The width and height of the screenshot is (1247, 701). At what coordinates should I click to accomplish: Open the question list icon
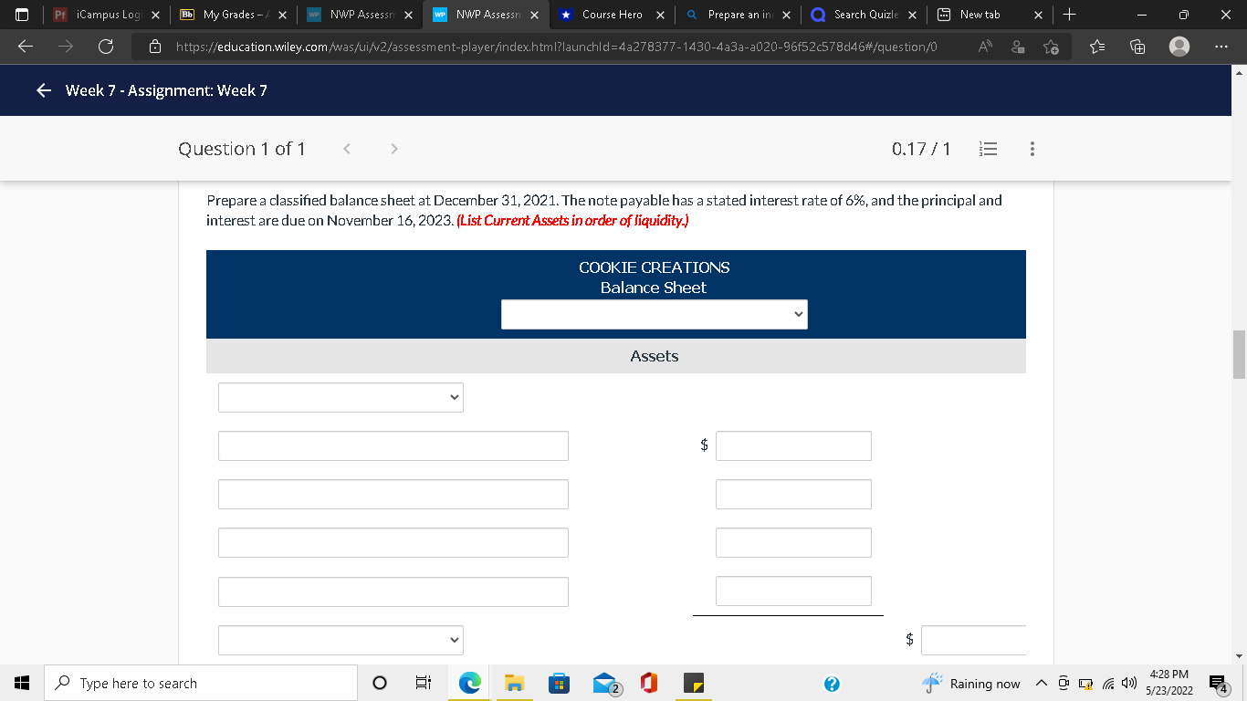click(988, 148)
